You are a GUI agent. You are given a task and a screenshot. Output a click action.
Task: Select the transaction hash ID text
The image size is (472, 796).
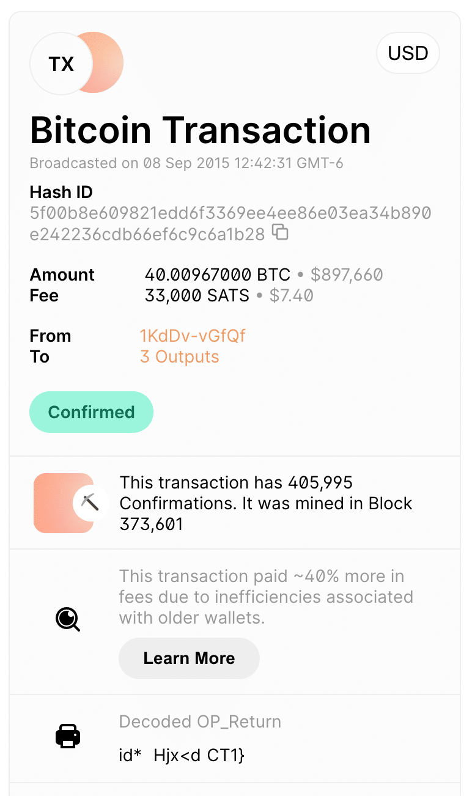pos(230,223)
